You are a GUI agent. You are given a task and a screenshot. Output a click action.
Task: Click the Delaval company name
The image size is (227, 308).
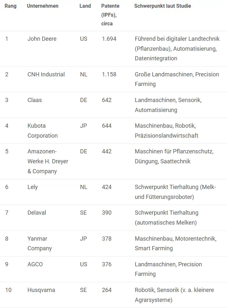(36, 212)
